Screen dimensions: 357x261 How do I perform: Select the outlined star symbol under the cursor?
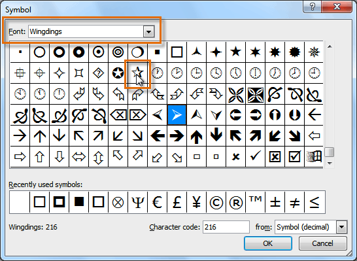(x=137, y=73)
